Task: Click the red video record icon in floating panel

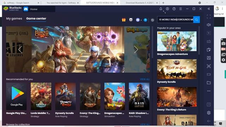Action: point(223,49)
